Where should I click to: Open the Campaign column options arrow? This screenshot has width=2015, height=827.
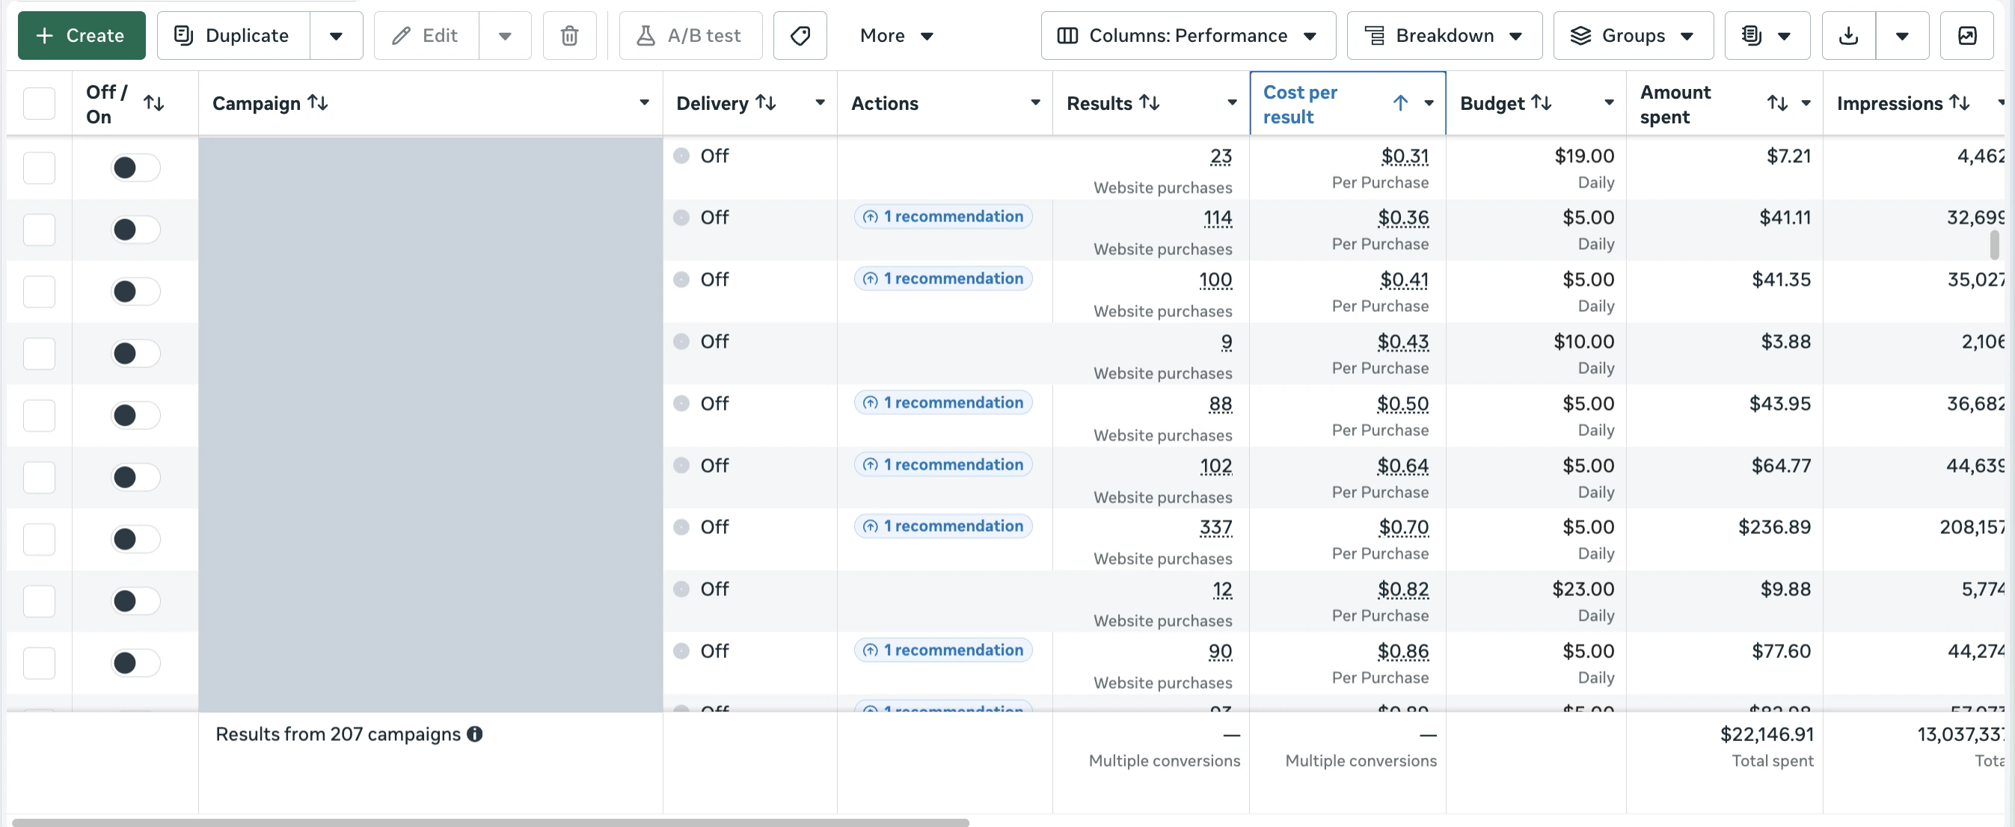pyautogui.click(x=644, y=102)
